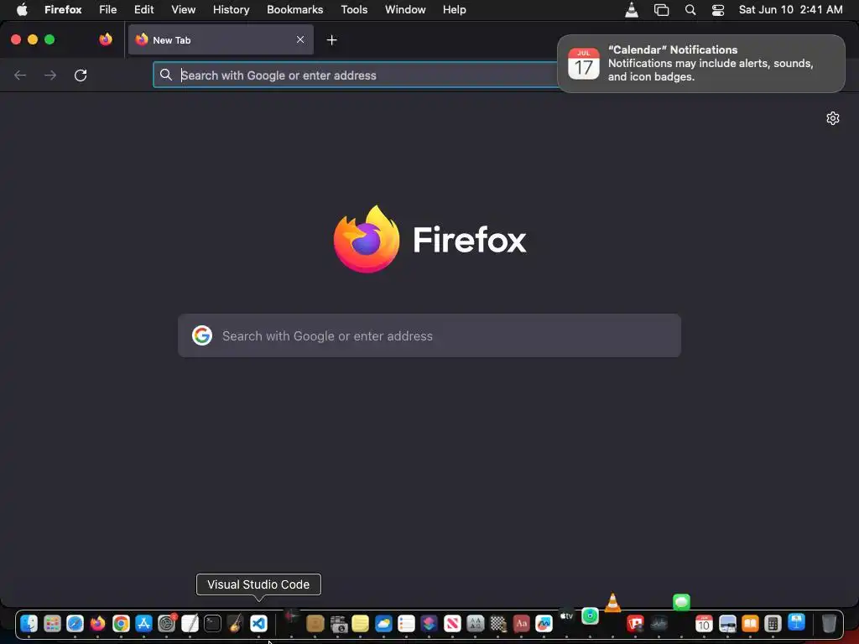Open Launchpad from the Dock
859x644 pixels.
point(52,623)
